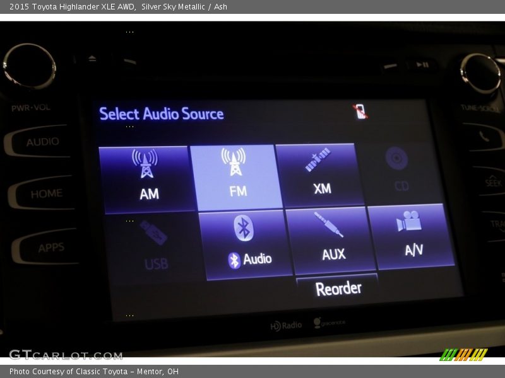Choose the XM satellite radio source
This screenshot has width=505, height=378.
[x=319, y=175]
